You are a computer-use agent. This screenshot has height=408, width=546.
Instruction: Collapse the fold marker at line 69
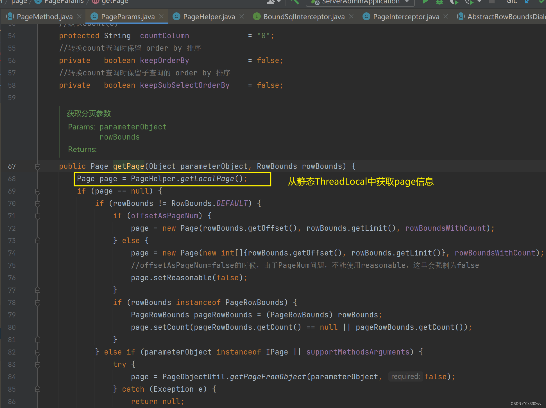click(x=38, y=191)
